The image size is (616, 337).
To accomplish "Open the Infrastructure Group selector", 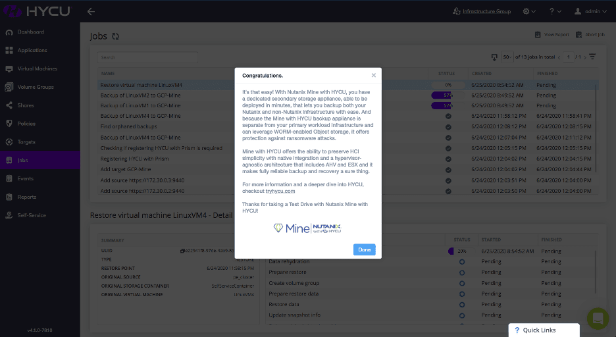I will click(482, 11).
